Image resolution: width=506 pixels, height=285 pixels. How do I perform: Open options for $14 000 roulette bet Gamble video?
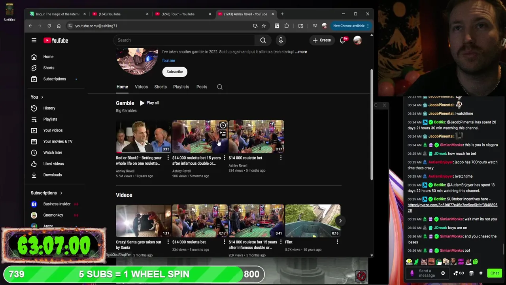point(281,158)
